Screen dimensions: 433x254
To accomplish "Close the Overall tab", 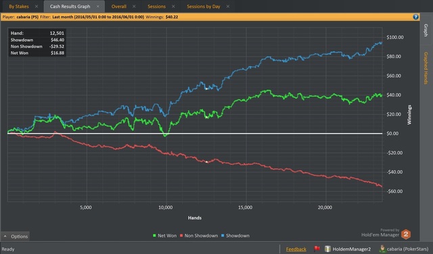I will (x=134, y=6).
